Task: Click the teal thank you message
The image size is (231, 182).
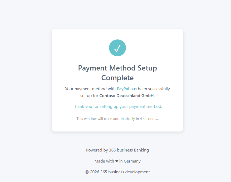Action: click(x=117, y=107)
